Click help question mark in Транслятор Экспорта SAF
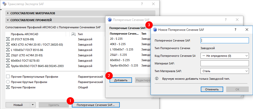Viewport: 253px width, 109px height. click(x=142, y=4)
